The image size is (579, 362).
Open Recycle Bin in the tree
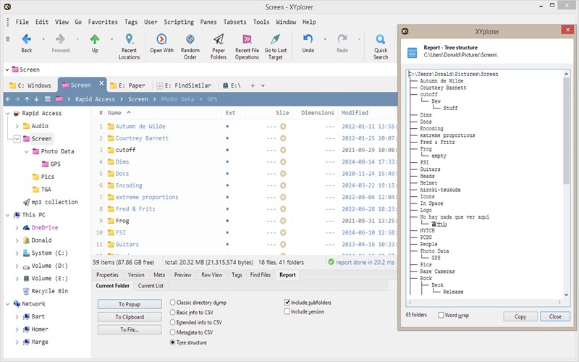49,291
